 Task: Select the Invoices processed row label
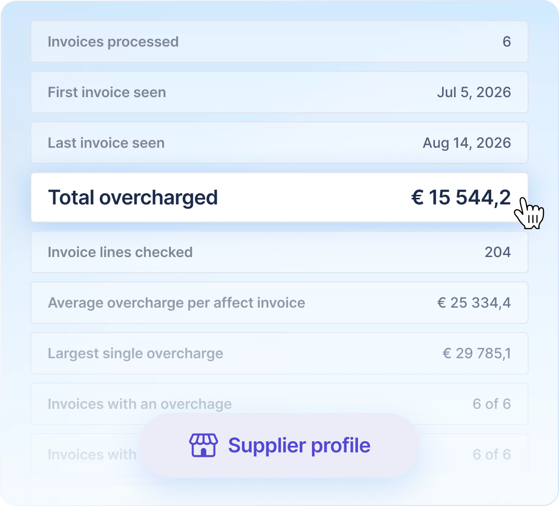(x=113, y=42)
